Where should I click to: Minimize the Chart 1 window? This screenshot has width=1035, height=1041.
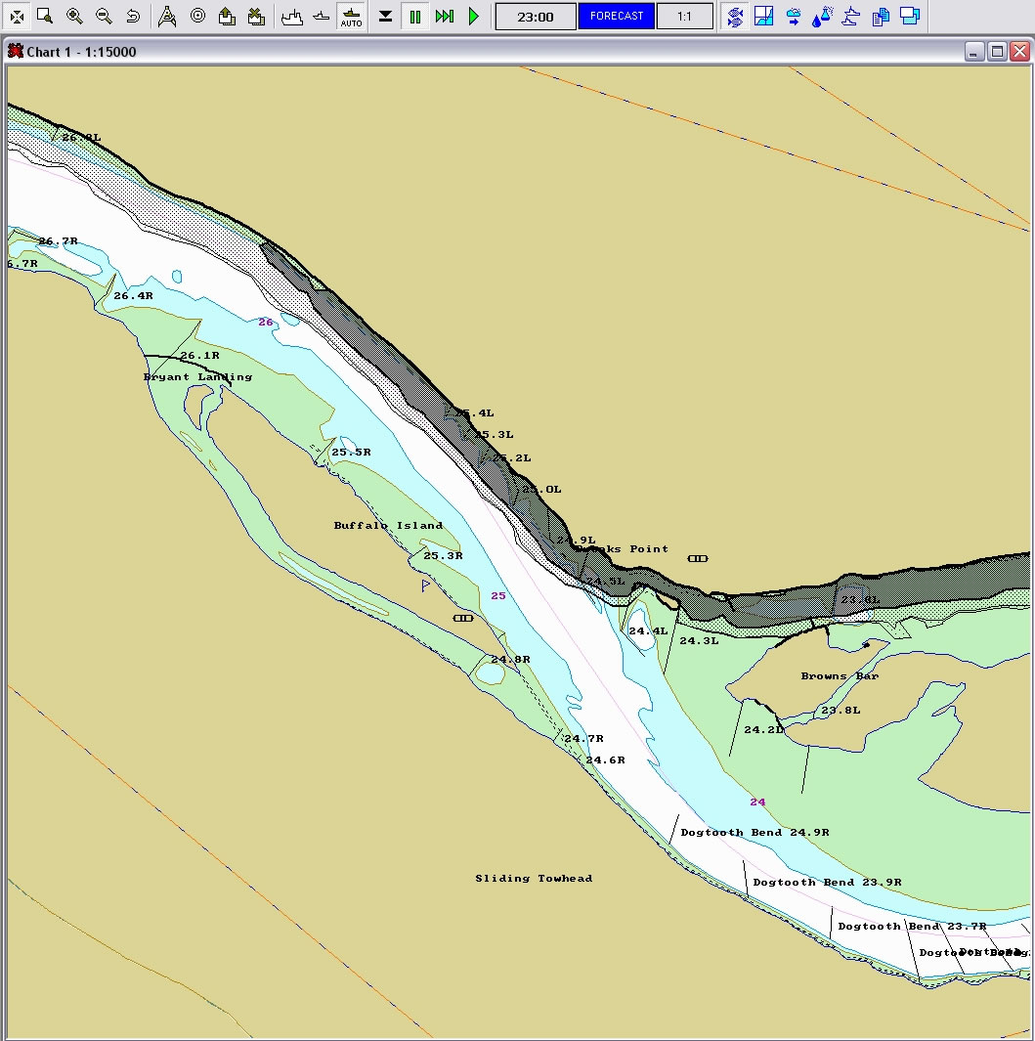974,52
